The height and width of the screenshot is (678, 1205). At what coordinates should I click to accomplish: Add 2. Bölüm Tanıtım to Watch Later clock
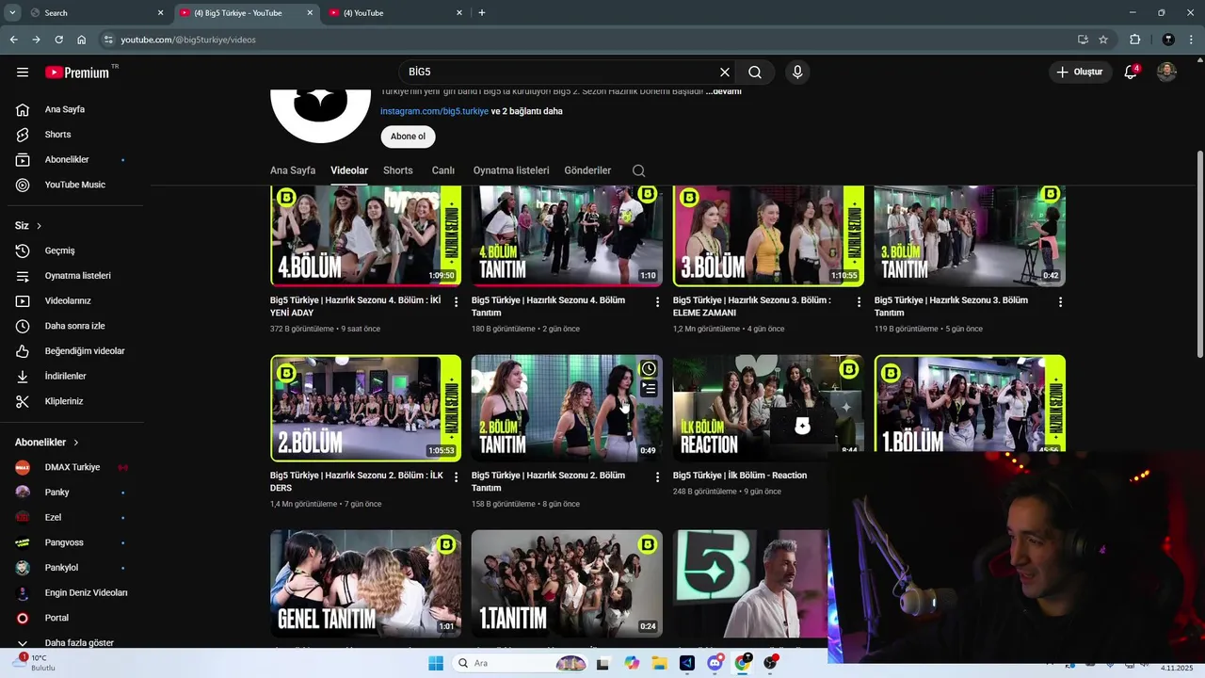649,368
